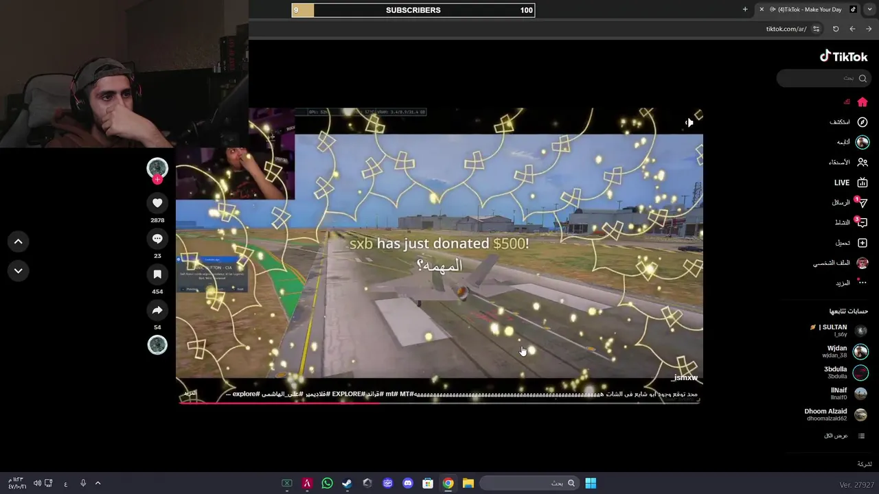This screenshot has width=879, height=494.
Task: Open Messages paper-plane icon
Action: [862, 202]
